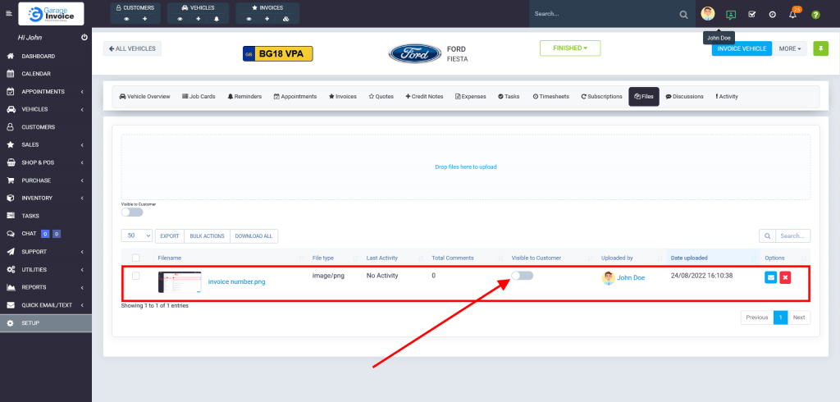Open the to-do checklist icon in header

click(751, 15)
